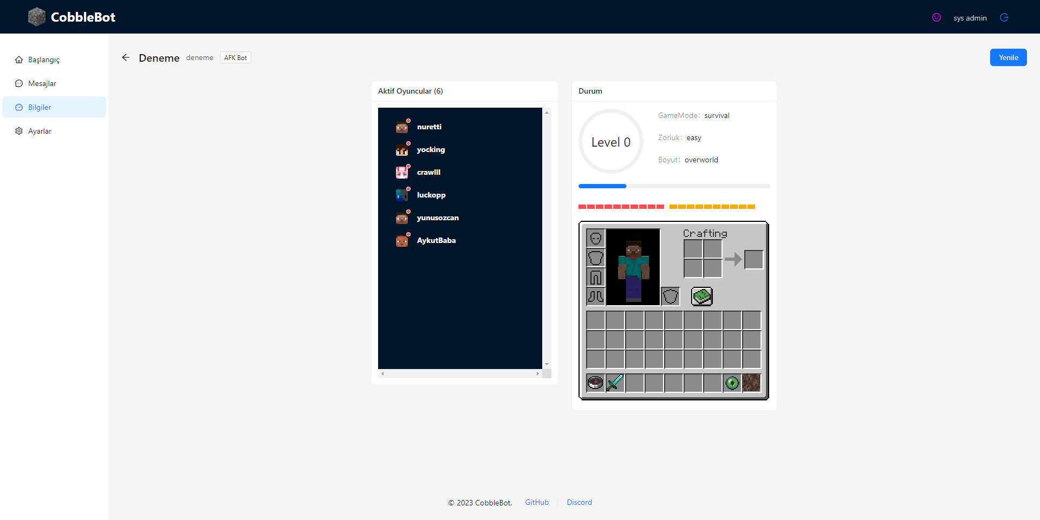Click the Mesajlar chat bubble icon
This screenshot has width=1040, height=520.
click(x=19, y=83)
